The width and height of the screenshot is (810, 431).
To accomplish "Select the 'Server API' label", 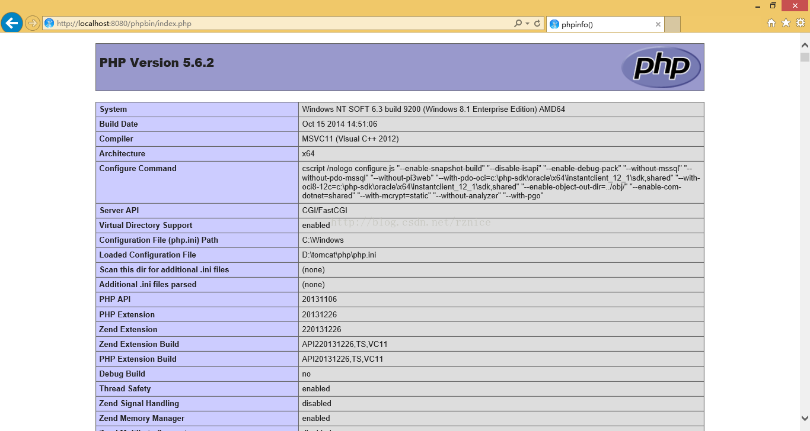I will coord(120,211).
